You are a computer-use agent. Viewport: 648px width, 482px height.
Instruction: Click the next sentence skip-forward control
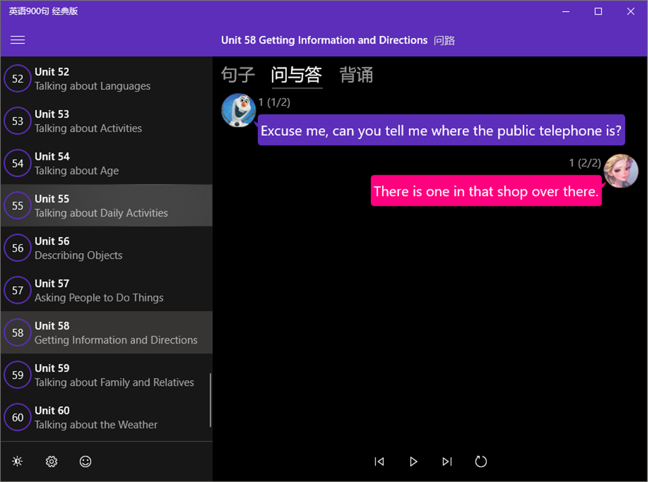click(447, 462)
